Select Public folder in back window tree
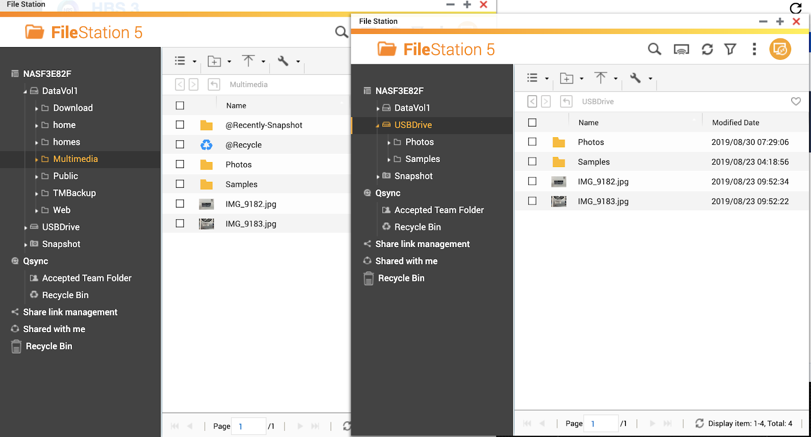 pos(65,176)
